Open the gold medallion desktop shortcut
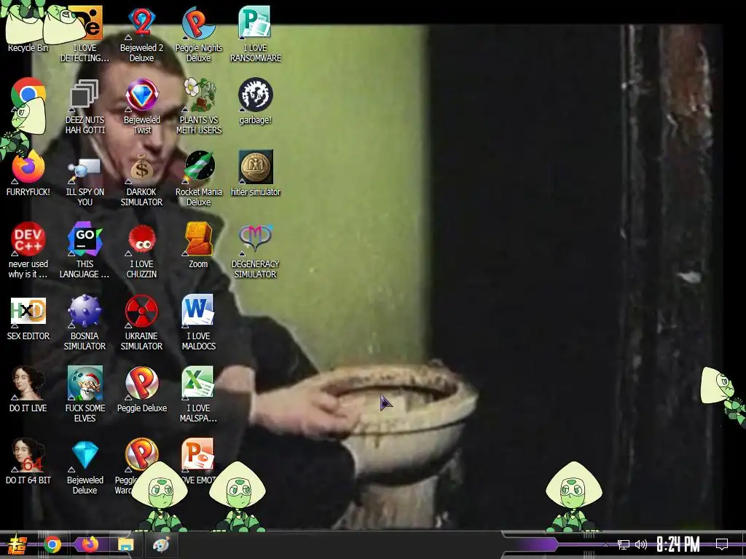 pos(256,173)
